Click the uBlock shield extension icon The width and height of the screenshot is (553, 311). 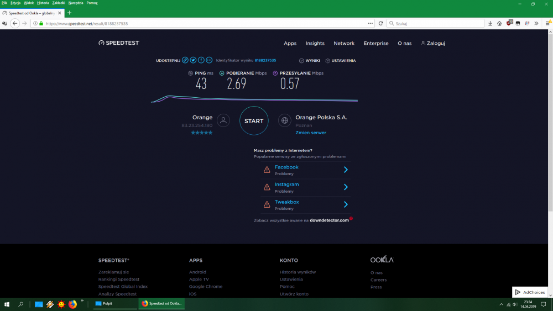pos(509,23)
